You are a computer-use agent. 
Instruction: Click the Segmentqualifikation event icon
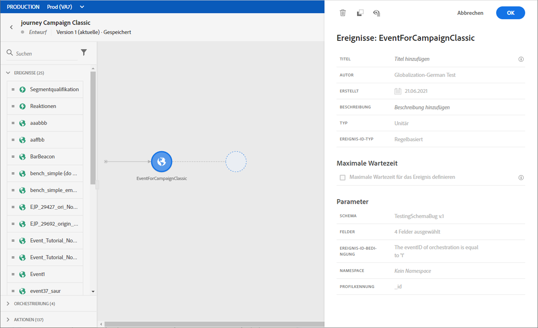click(x=22, y=90)
